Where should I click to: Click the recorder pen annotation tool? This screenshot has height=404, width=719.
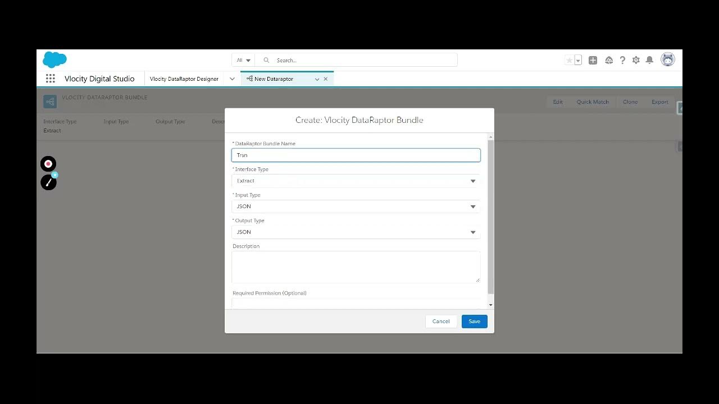(48, 182)
